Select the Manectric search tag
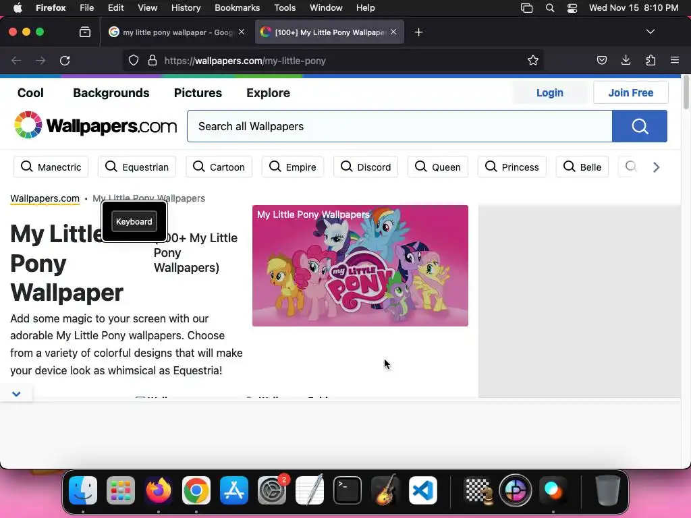This screenshot has height=518, width=691. pos(51,167)
